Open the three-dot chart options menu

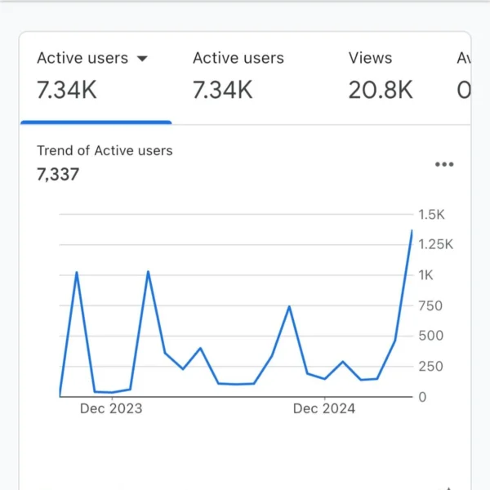(x=444, y=164)
